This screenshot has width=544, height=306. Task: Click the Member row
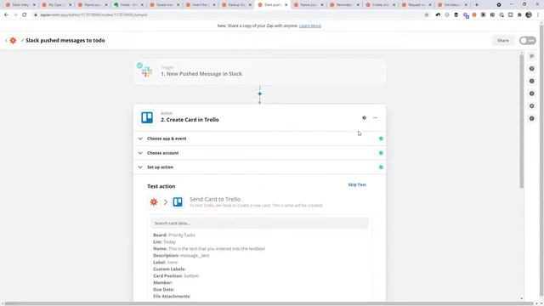click(162, 283)
